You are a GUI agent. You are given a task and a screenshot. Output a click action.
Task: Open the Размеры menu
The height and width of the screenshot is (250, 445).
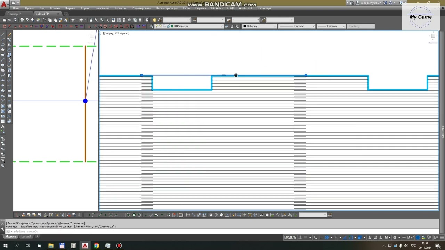(121, 8)
